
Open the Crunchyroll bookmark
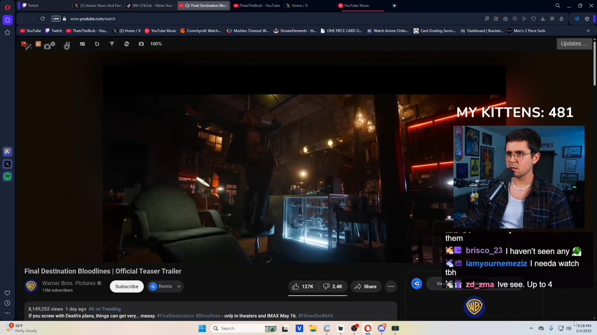(201, 31)
